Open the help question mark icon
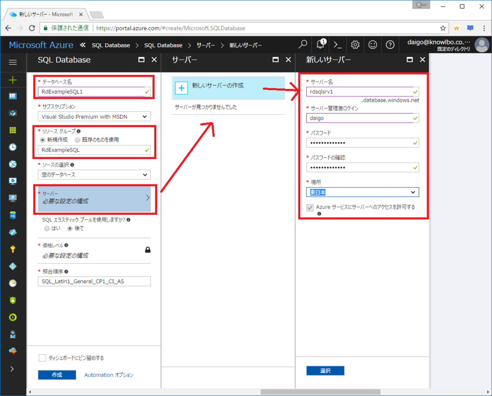The height and width of the screenshot is (396, 492). (x=390, y=45)
